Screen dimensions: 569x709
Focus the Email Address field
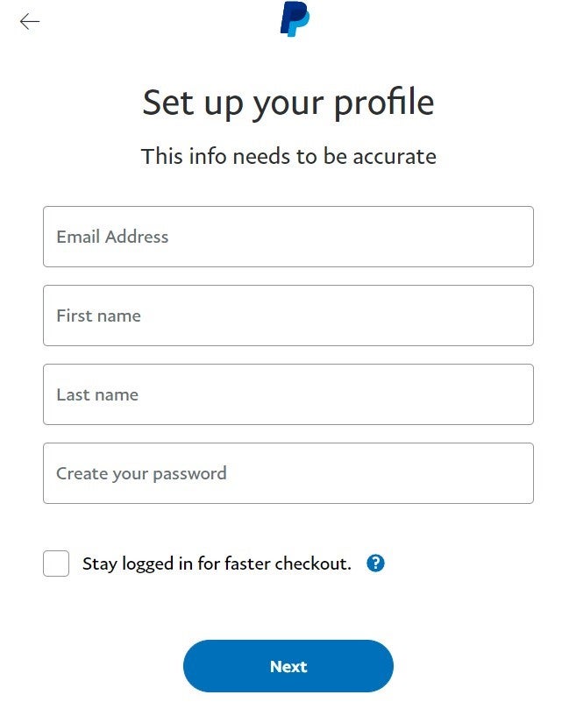(288, 237)
